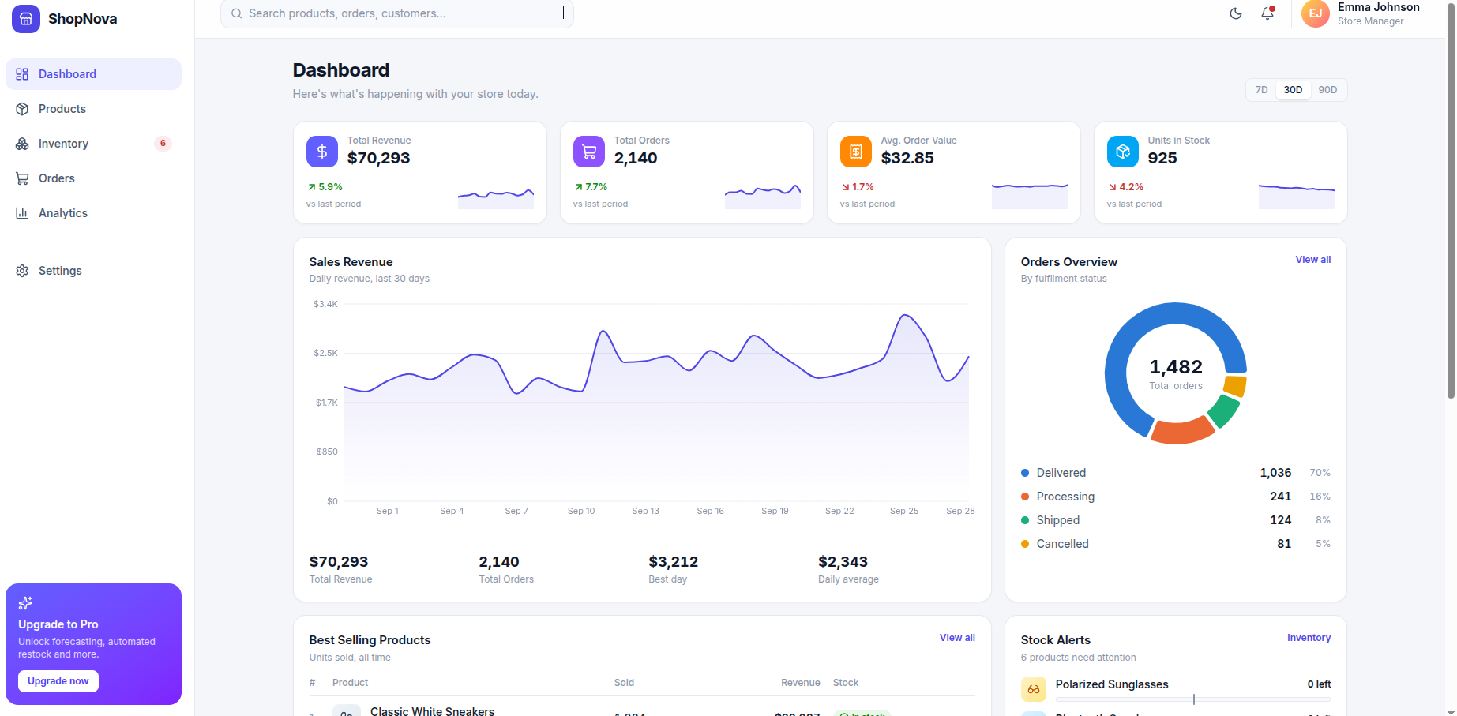1457x716 pixels.
Task: Click the Emma Johnson profile name
Action: (1379, 7)
